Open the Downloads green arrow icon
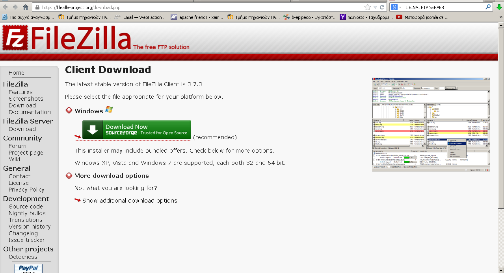Screen dimensions: 504x273 (x=499, y=7)
